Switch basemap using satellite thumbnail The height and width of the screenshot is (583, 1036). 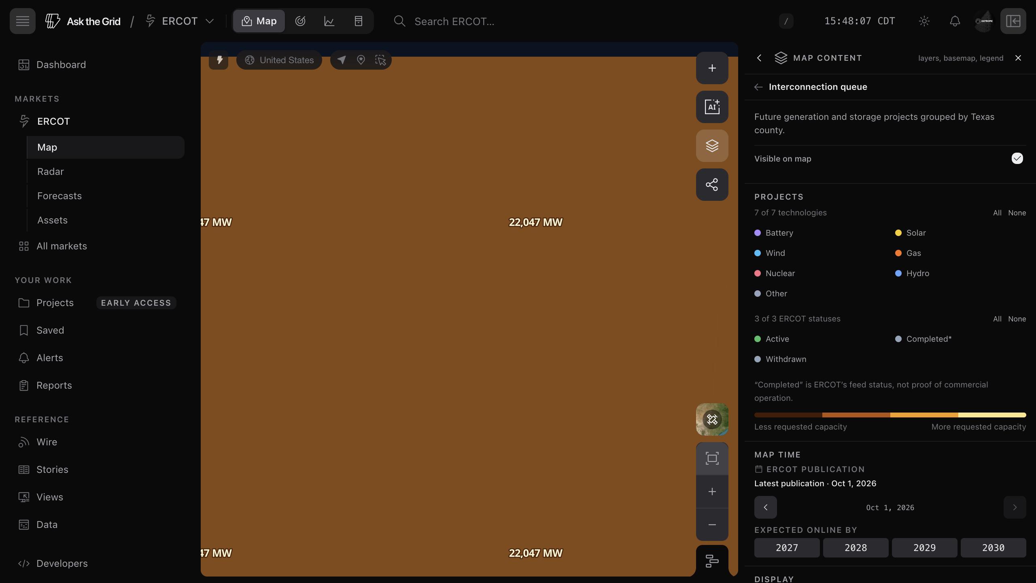tap(712, 419)
